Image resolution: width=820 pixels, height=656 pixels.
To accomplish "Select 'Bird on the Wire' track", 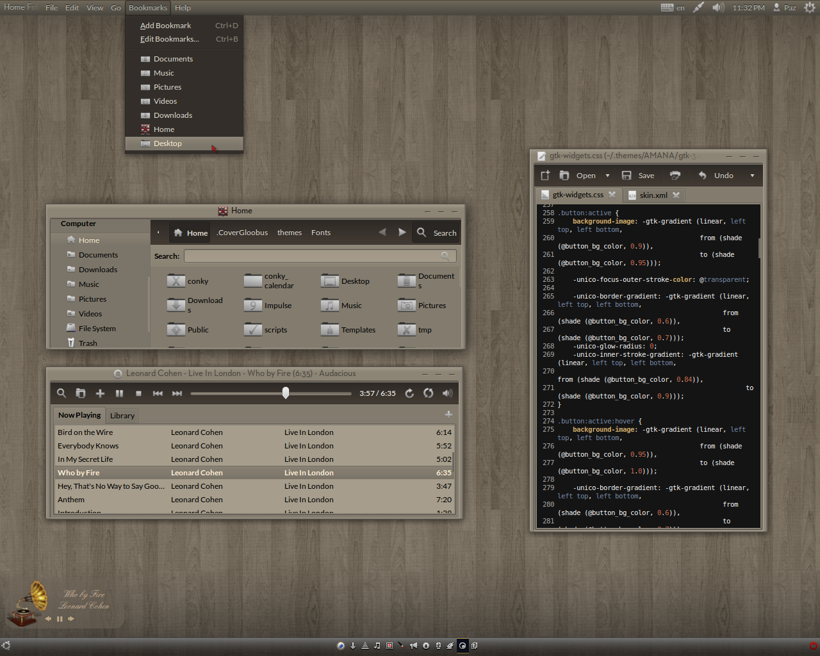I will (254, 432).
